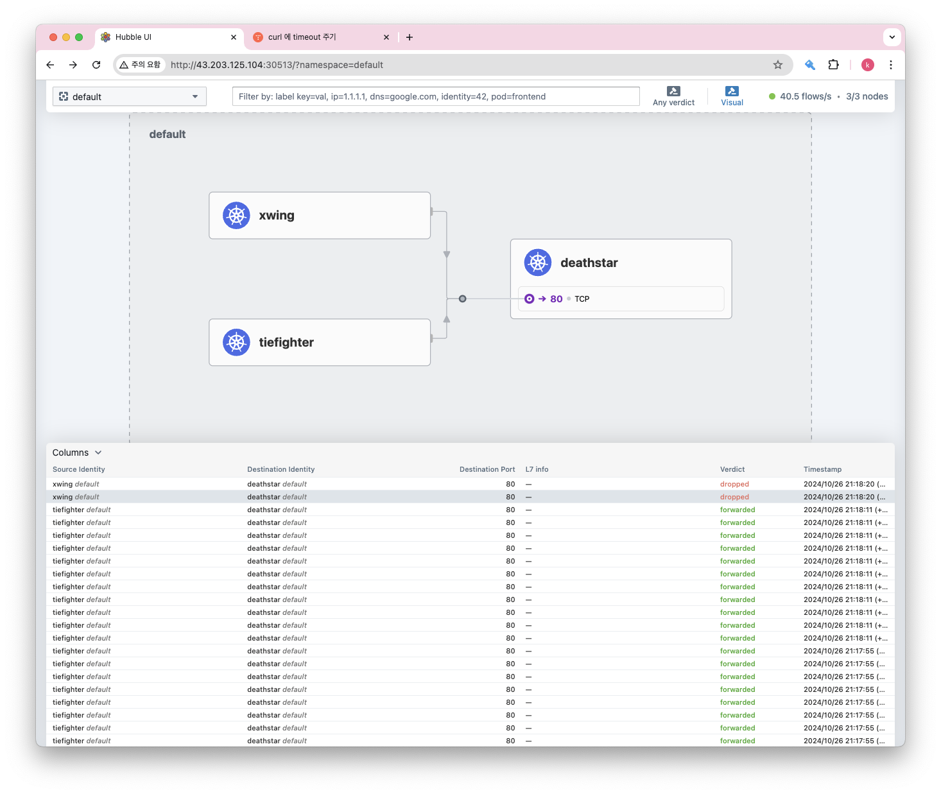941x794 pixels.
Task: Click the Destination Identity column header
Action: pos(281,469)
